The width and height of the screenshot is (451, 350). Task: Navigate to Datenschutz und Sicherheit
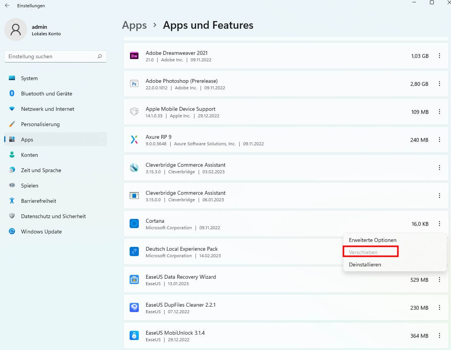53,216
